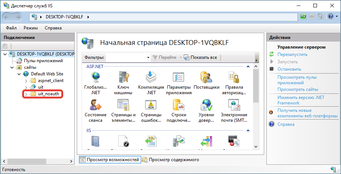Select the uit_noauth folder in tree
Viewport: 341px width, 174px height.
tap(48, 94)
